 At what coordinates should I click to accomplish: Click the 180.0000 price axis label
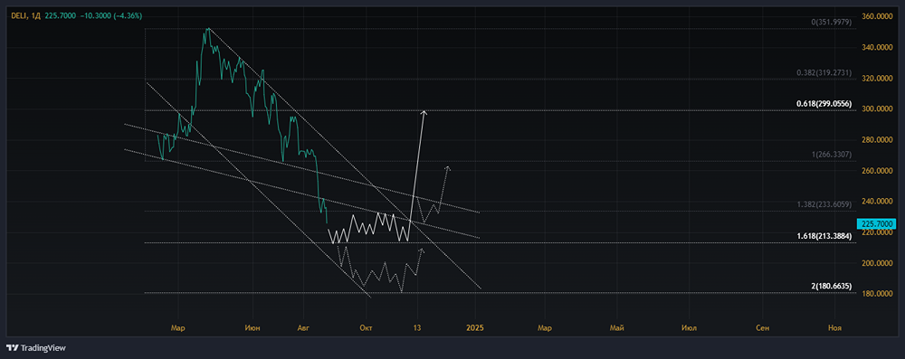tap(877, 294)
